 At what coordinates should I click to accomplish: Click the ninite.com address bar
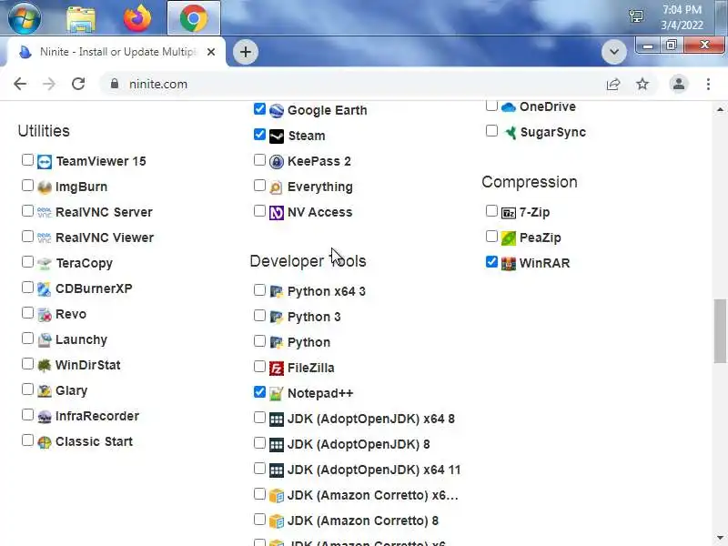[353, 84]
